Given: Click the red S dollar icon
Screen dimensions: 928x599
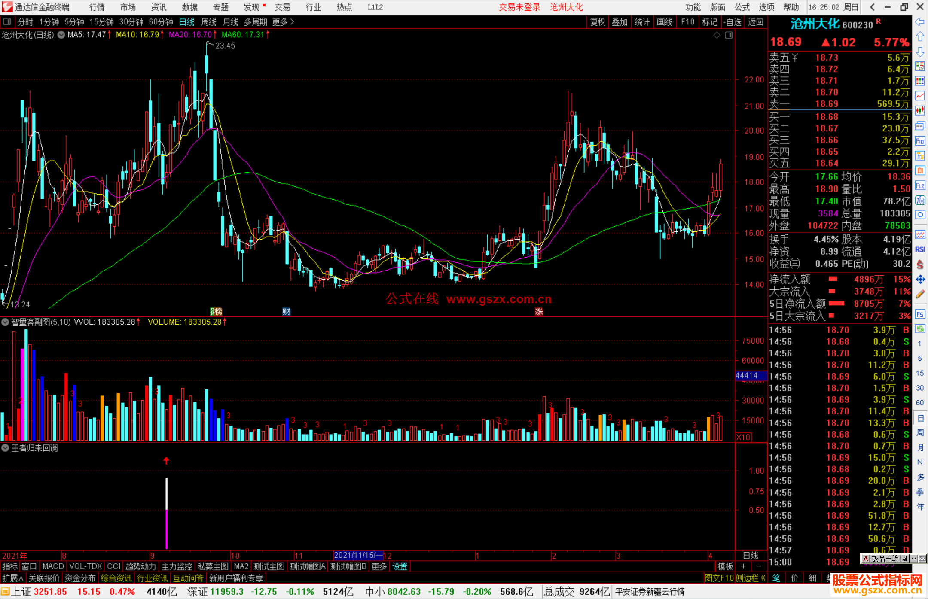Looking at the screenshot, I should point(920,265).
